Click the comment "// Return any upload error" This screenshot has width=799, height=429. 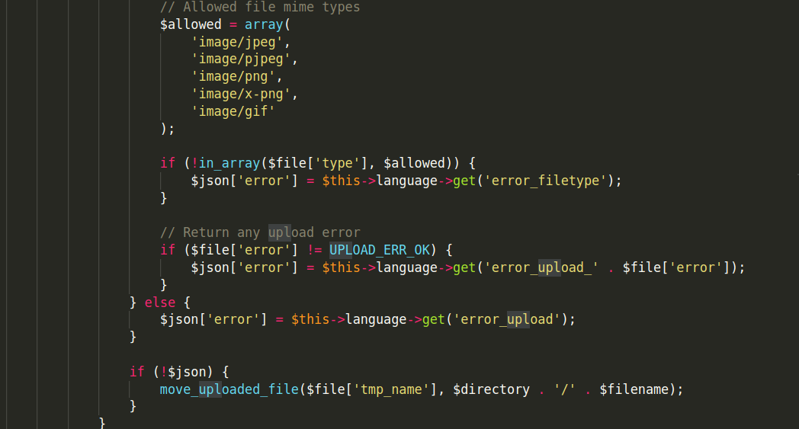[x=260, y=232]
